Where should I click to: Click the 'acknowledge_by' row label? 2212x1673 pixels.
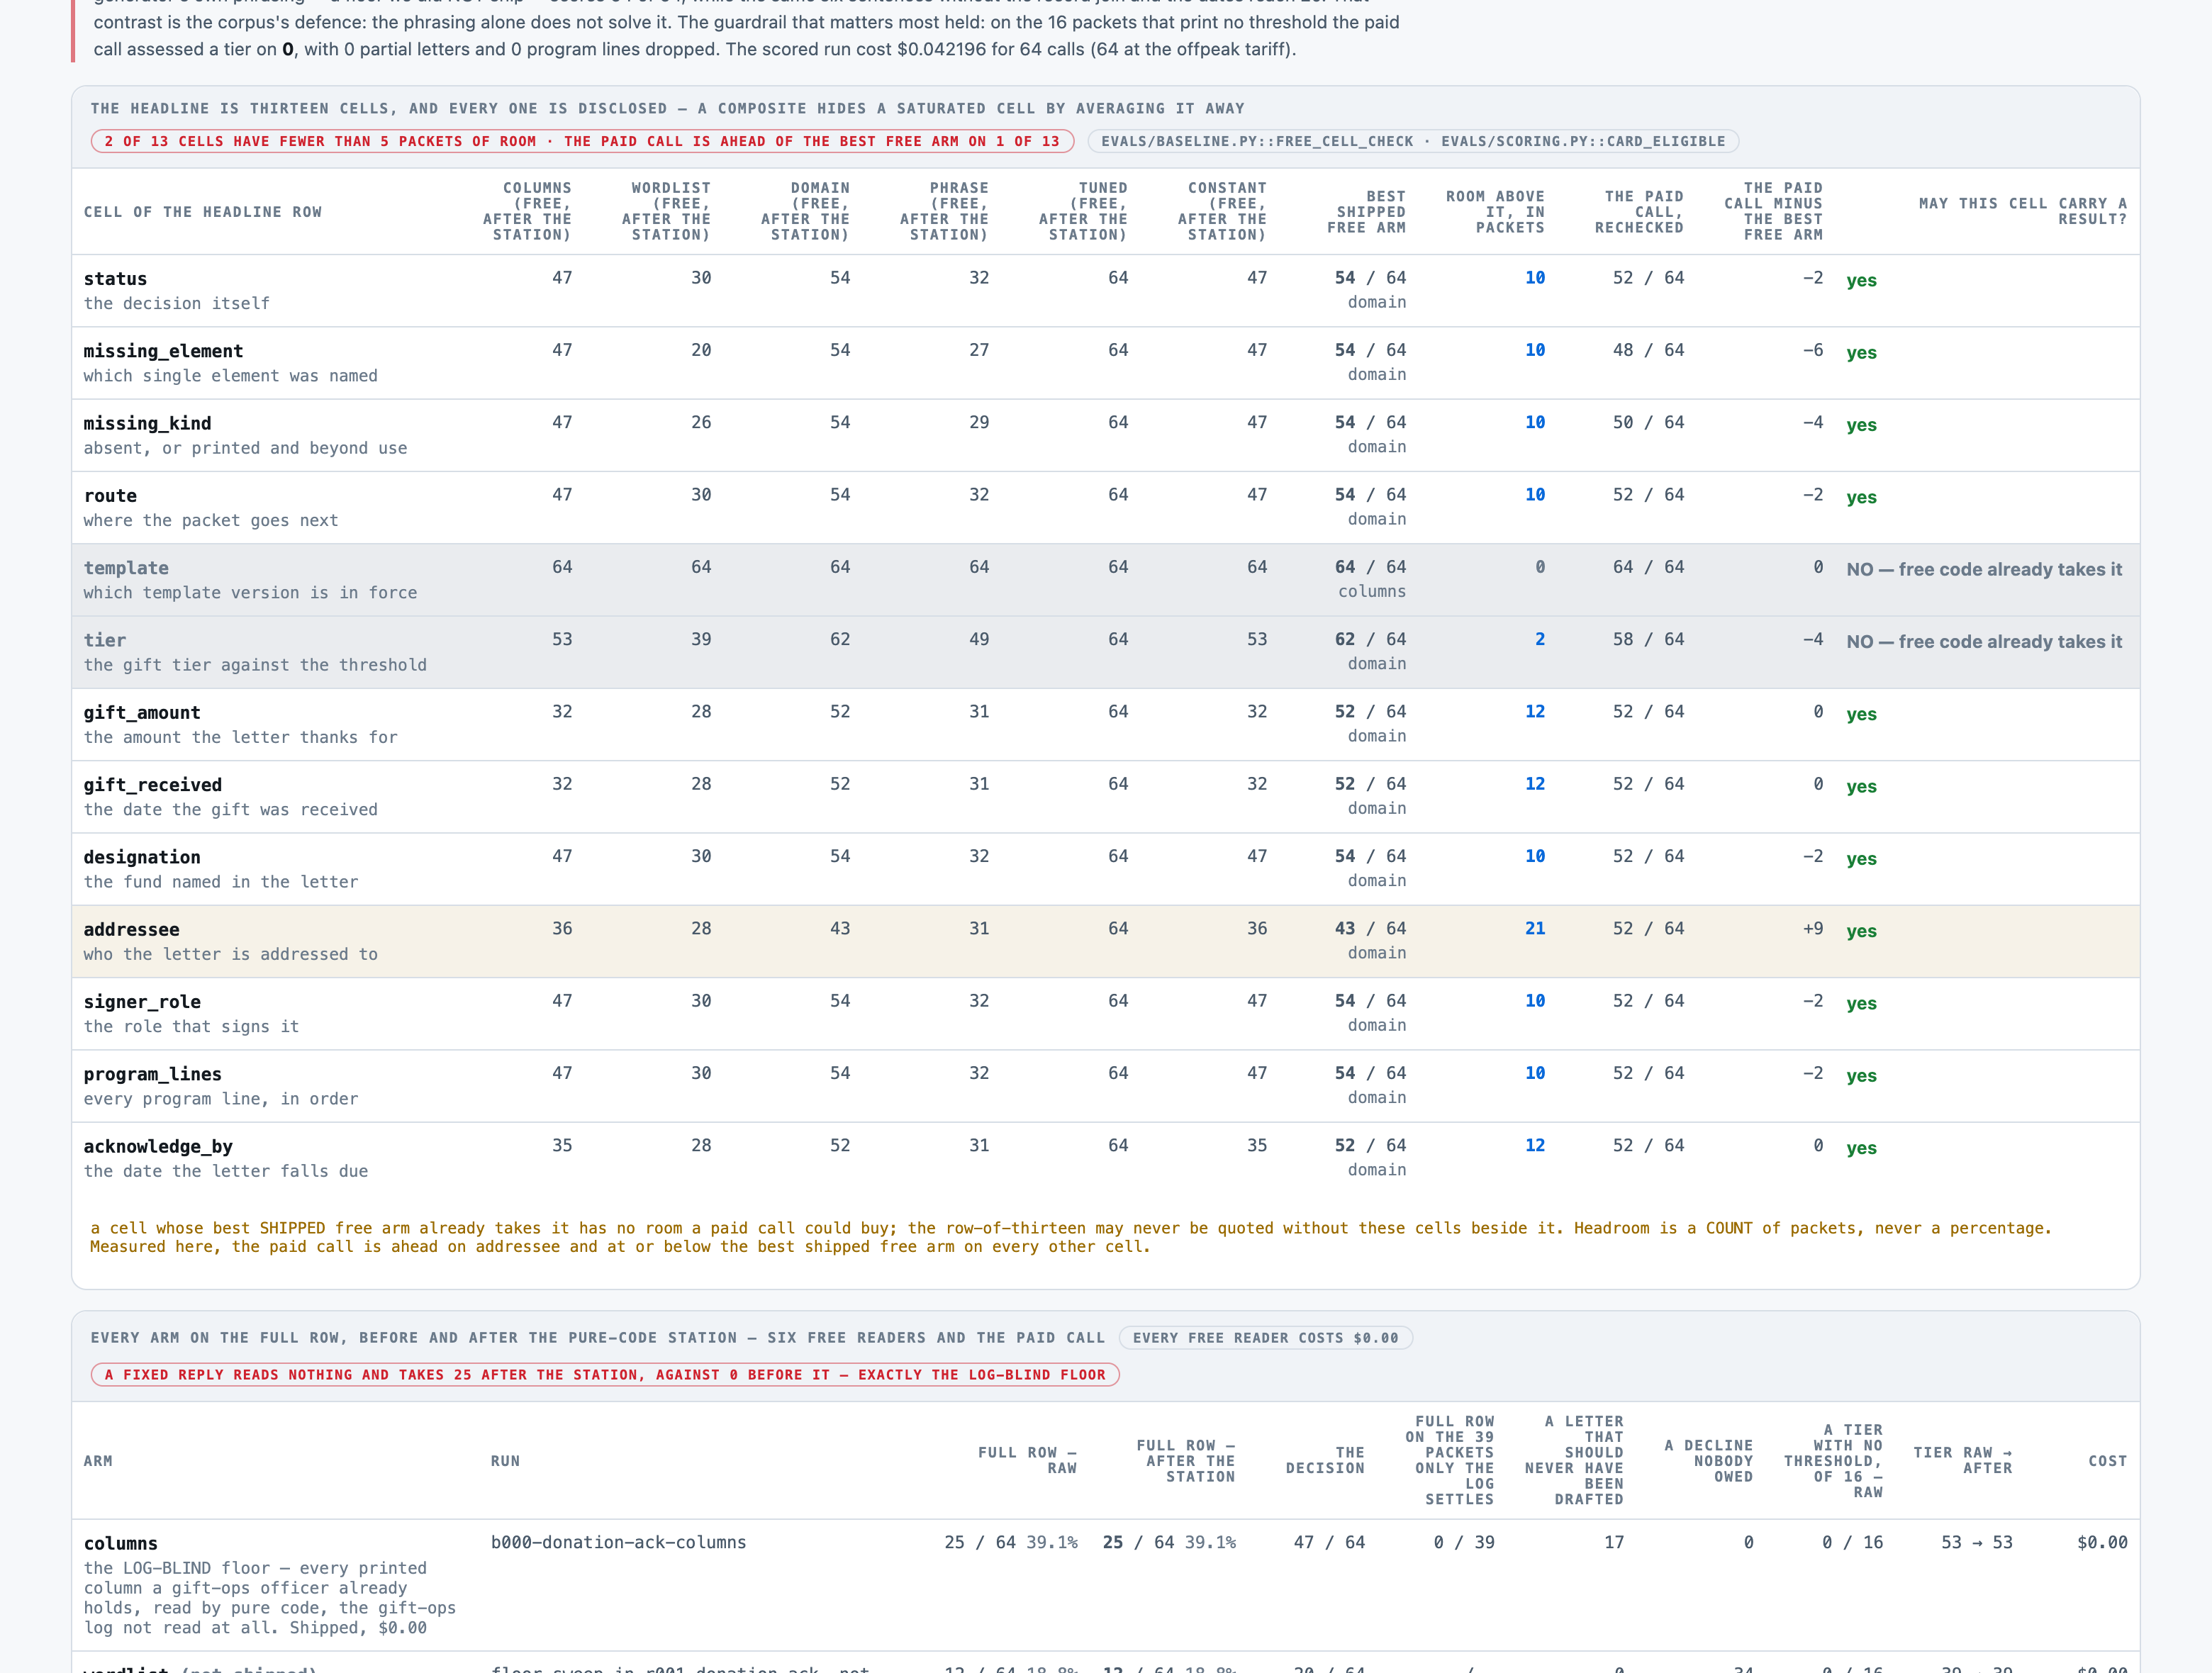(158, 1147)
